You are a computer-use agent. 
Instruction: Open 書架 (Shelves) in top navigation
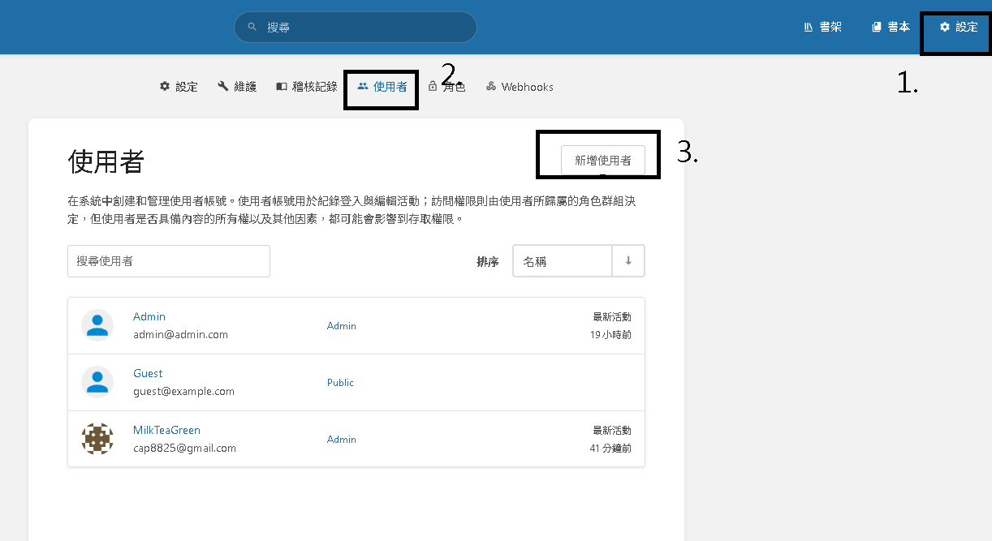click(x=822, y=27)
